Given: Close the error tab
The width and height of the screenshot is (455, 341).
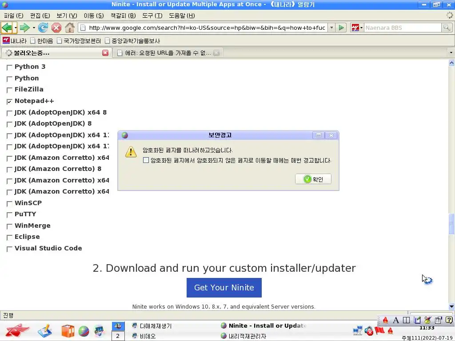Looking at the screenshot, I should click(x=216, y=53).
